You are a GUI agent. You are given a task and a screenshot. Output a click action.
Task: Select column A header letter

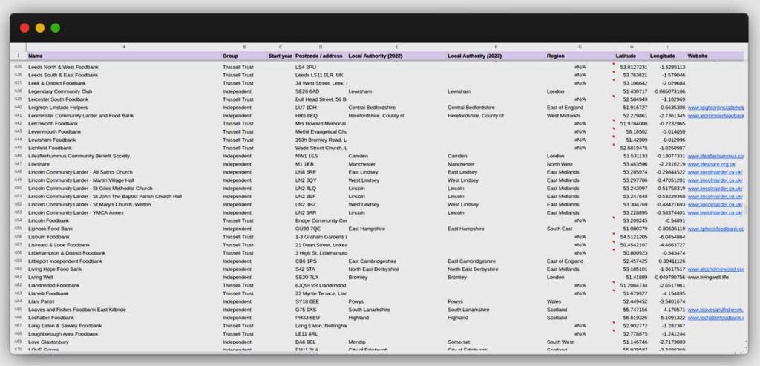point(124,47)
